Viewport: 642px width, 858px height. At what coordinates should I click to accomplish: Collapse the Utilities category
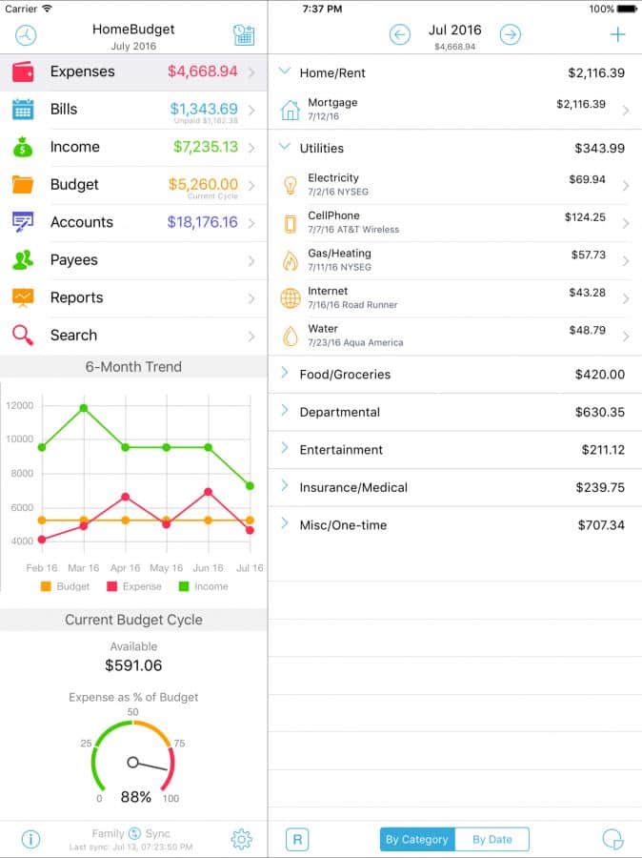284,147
